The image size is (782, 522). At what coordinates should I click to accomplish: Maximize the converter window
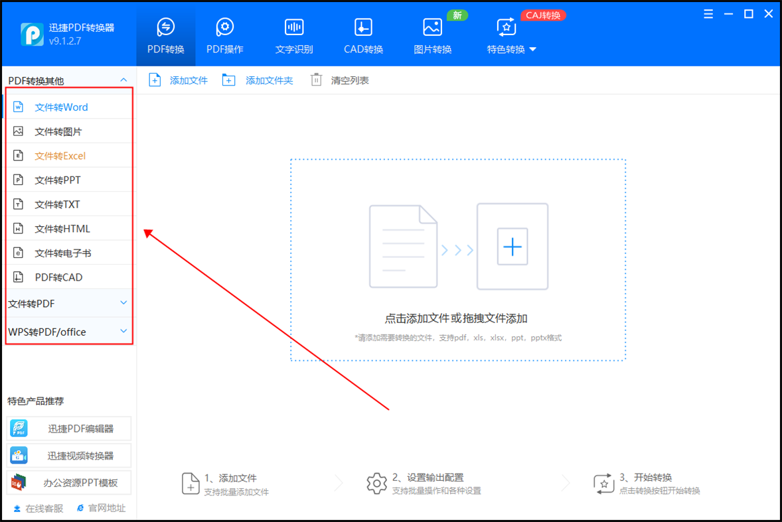(x=749, y=14)
